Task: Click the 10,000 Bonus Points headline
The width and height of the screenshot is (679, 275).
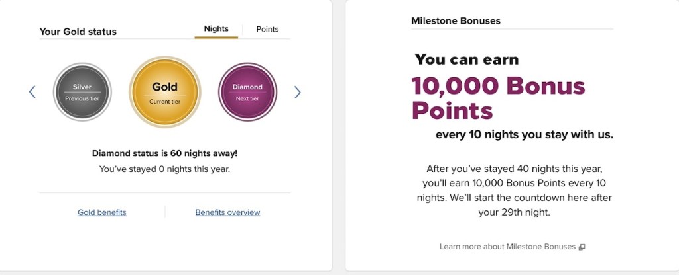Action: tap(498, 98)
